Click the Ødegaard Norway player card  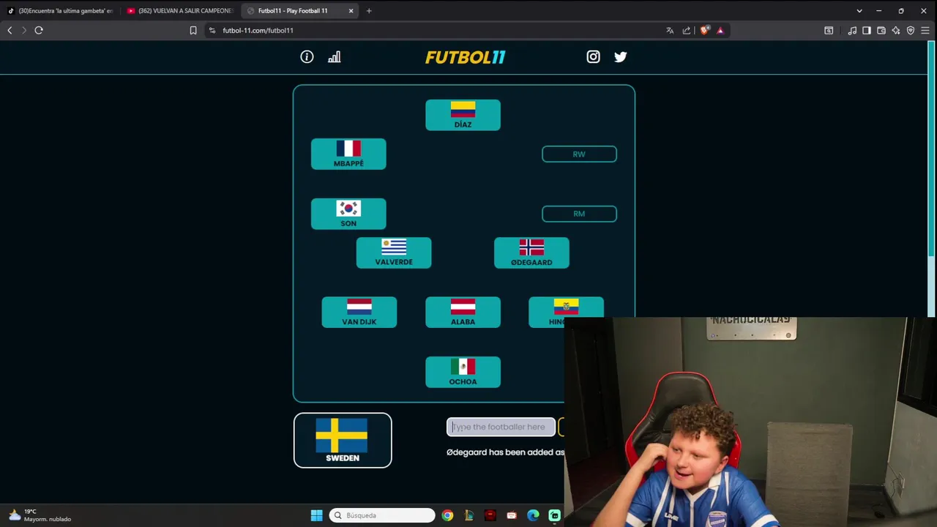tap(531, 253)
